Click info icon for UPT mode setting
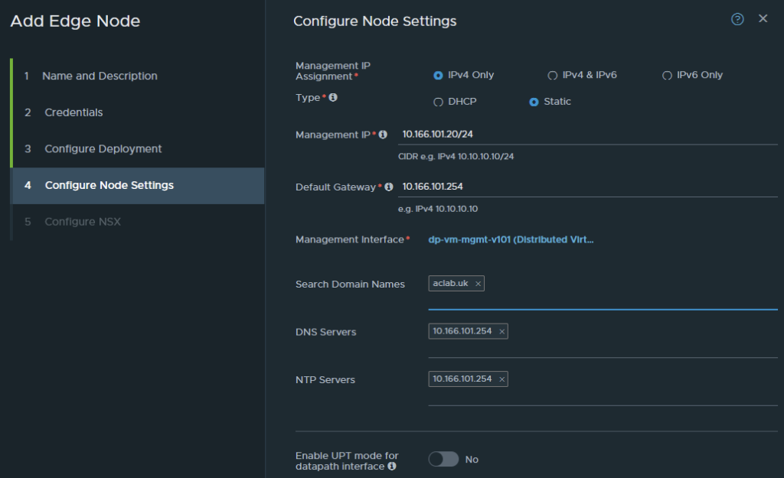Image resolution: width=784 pixels, height=478 pixels. (x=392, y=466)
